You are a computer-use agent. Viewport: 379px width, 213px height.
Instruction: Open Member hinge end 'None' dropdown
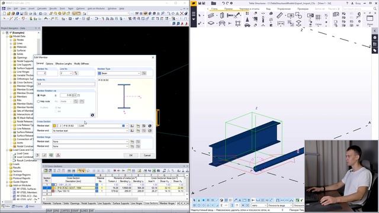coord(127,146)
